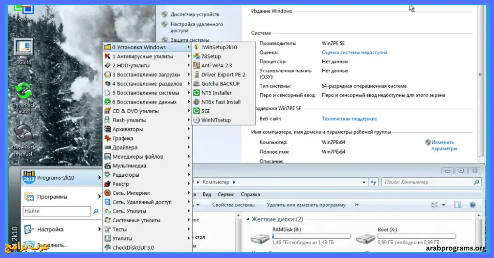The width and height of the screenshot is (494, 258).
Task: Click the Программы folder icon
Action: pos(29,197)
